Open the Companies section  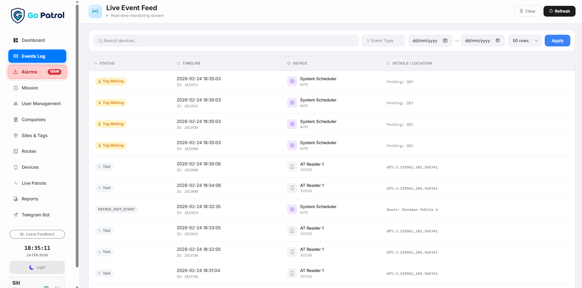click(x=33, y=120)
